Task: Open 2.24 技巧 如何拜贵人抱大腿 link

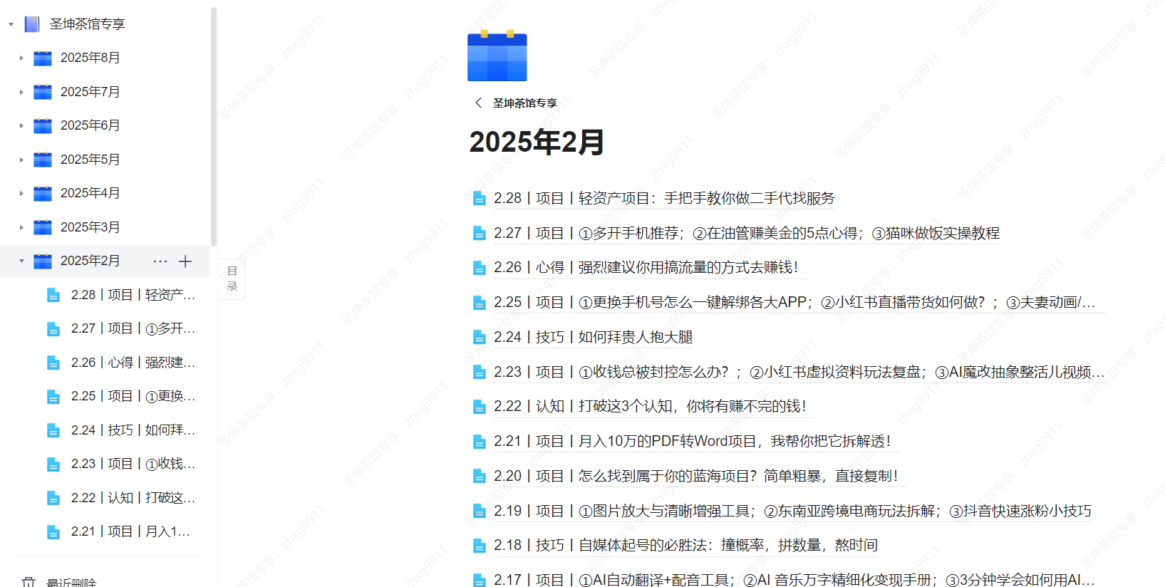Action: pyautogui.click(x=594, y=337)
